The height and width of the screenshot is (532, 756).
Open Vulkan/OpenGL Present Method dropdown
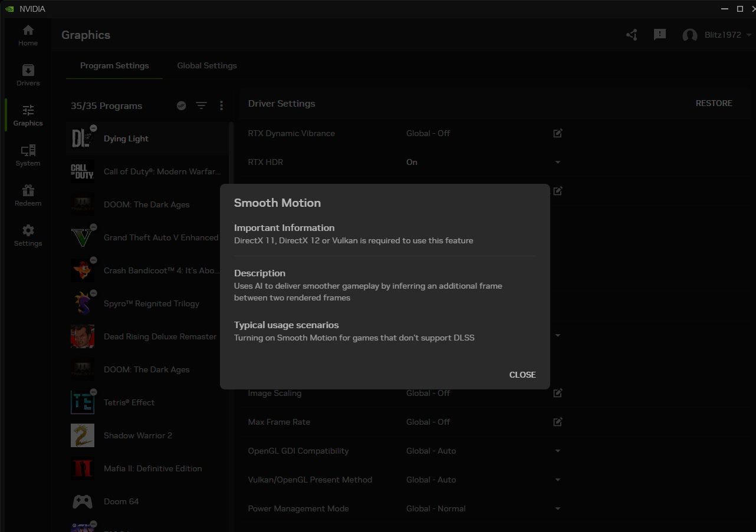point(557,480)
